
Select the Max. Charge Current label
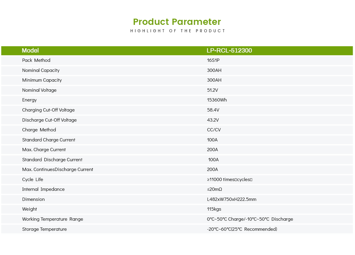coord(44,150)
